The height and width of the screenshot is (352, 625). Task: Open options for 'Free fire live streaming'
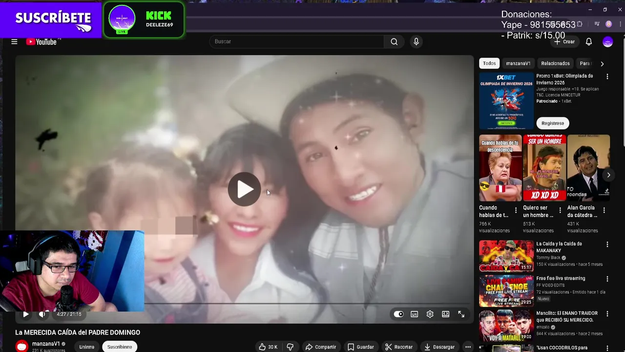[x=607, y=279]
